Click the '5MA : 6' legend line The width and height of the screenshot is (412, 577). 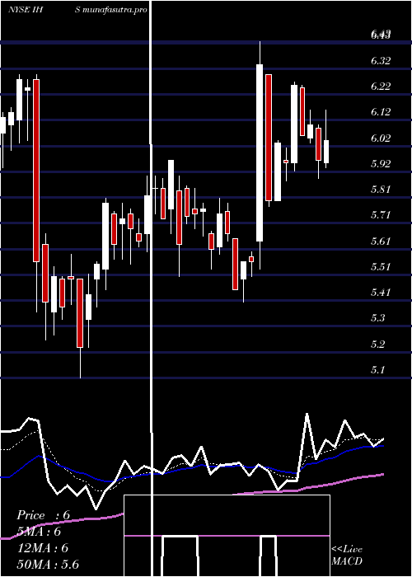[39, 532]
